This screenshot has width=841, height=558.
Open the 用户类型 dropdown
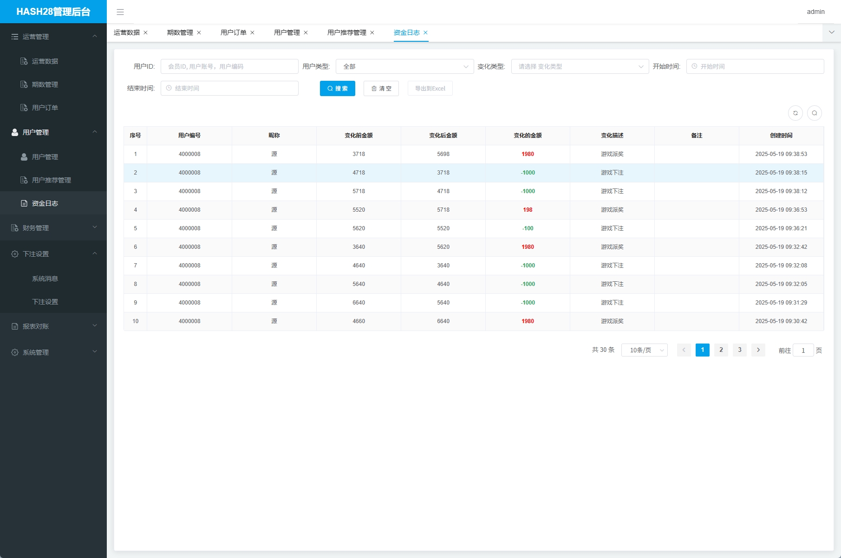[x=404, y=66]
